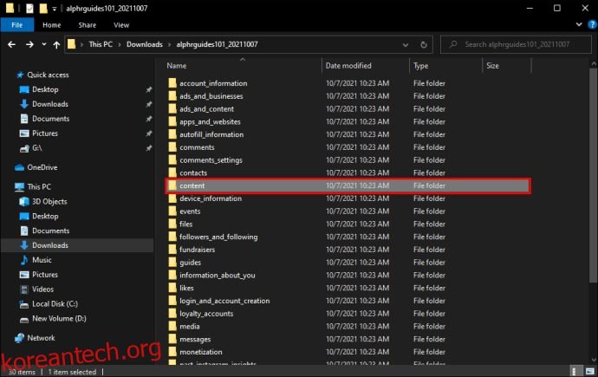
Task: Open the File menu
Action: 16,25
